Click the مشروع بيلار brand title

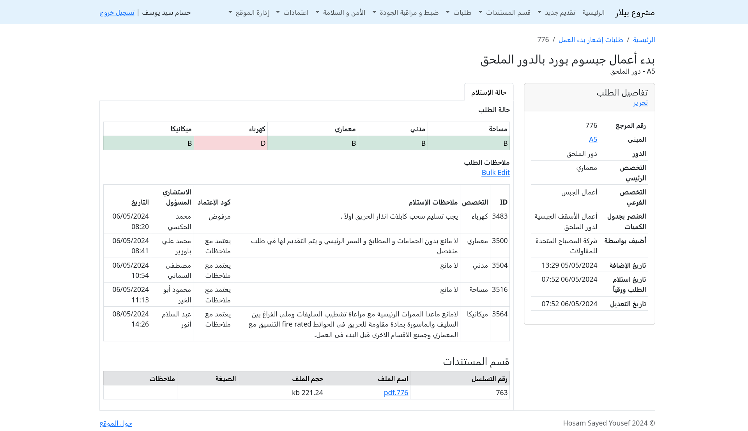pos(635,12)
